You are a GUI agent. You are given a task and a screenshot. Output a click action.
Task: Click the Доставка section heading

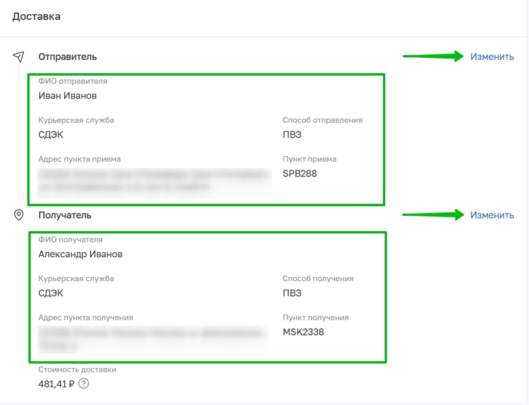click(x=36, y=16)
